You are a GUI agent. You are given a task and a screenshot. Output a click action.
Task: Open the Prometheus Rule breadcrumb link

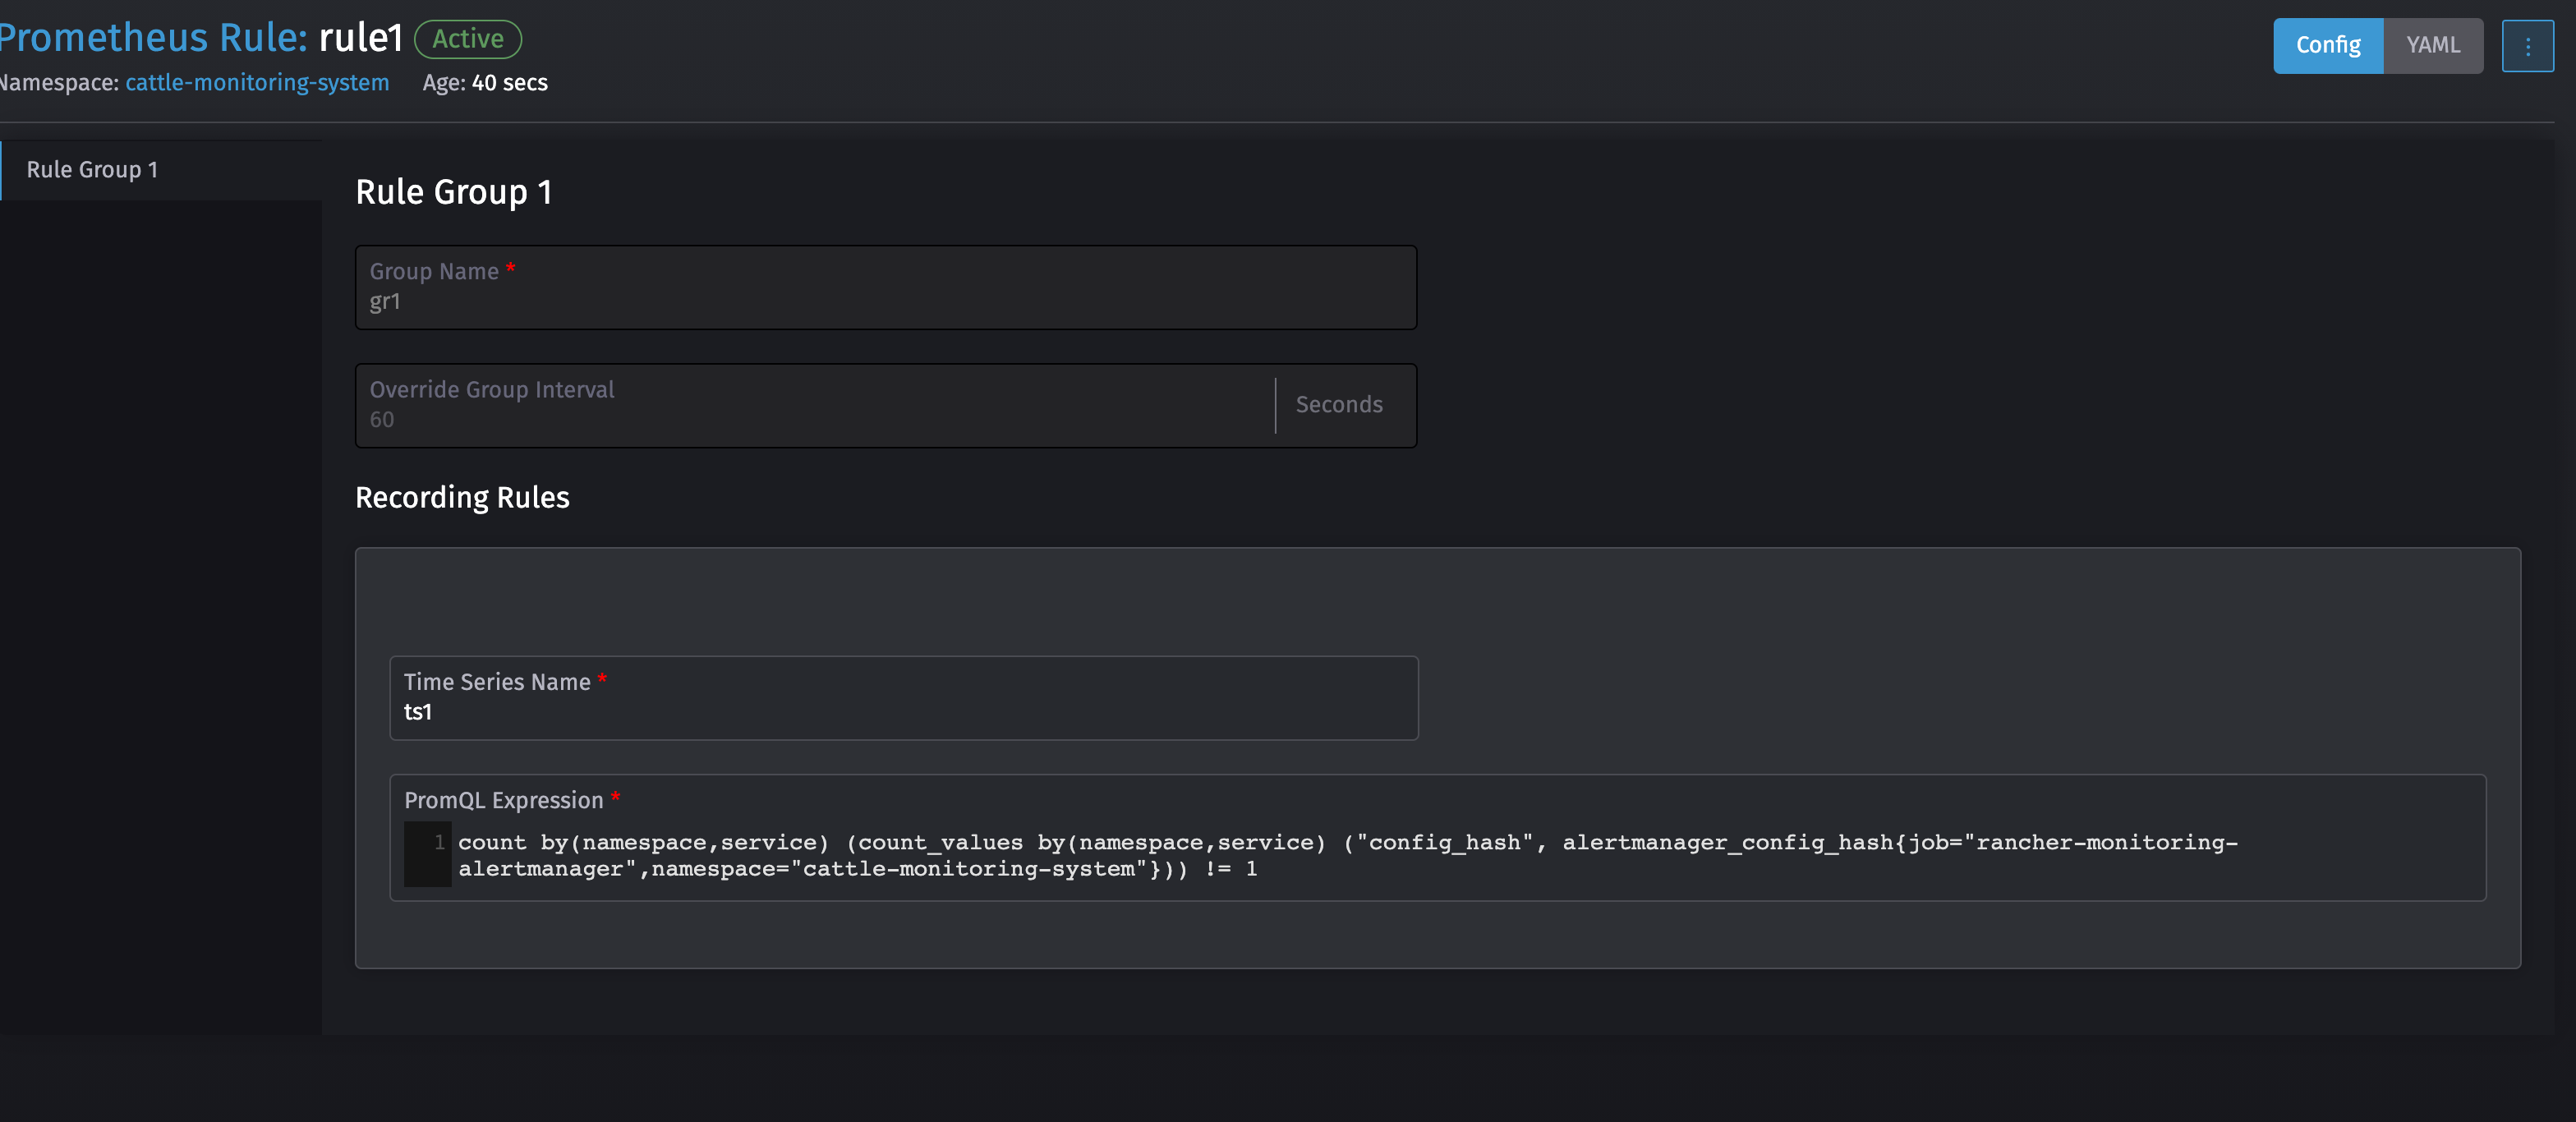coord(152,39)
